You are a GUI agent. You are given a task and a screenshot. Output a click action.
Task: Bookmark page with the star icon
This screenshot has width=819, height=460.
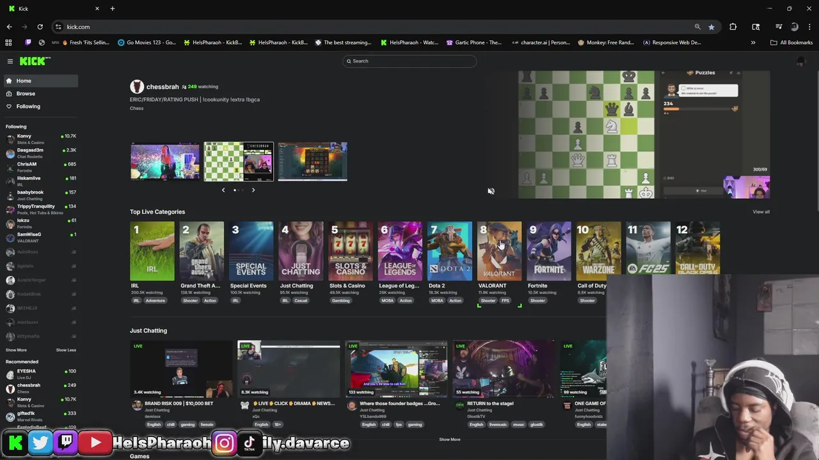(x=712, y=27)
